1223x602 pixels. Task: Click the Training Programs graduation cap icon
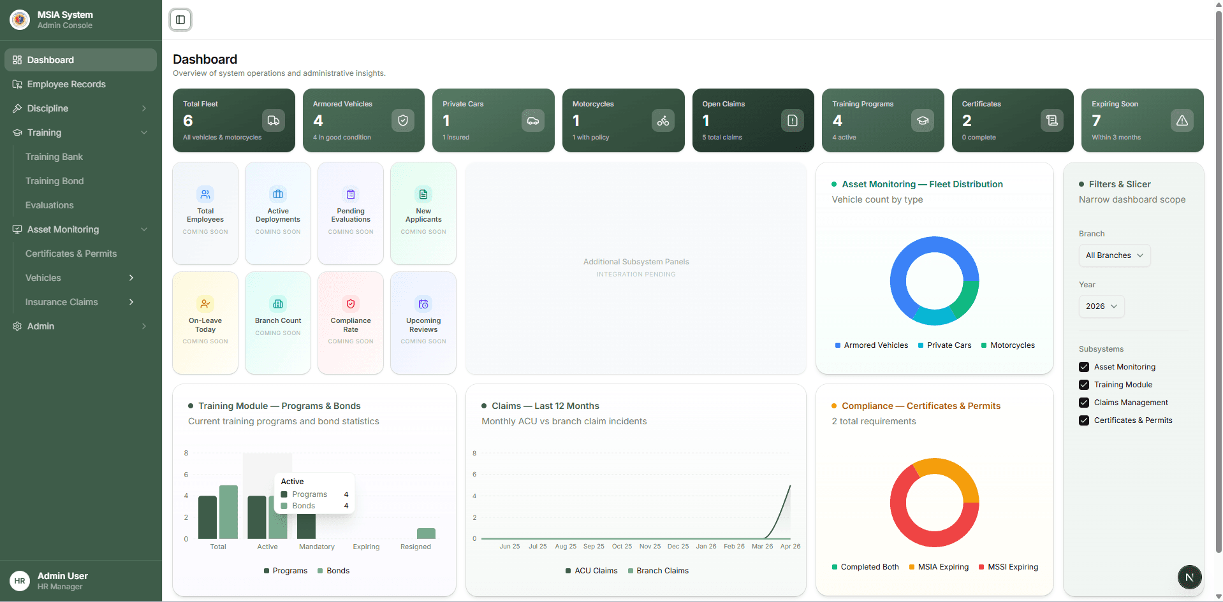923,120
